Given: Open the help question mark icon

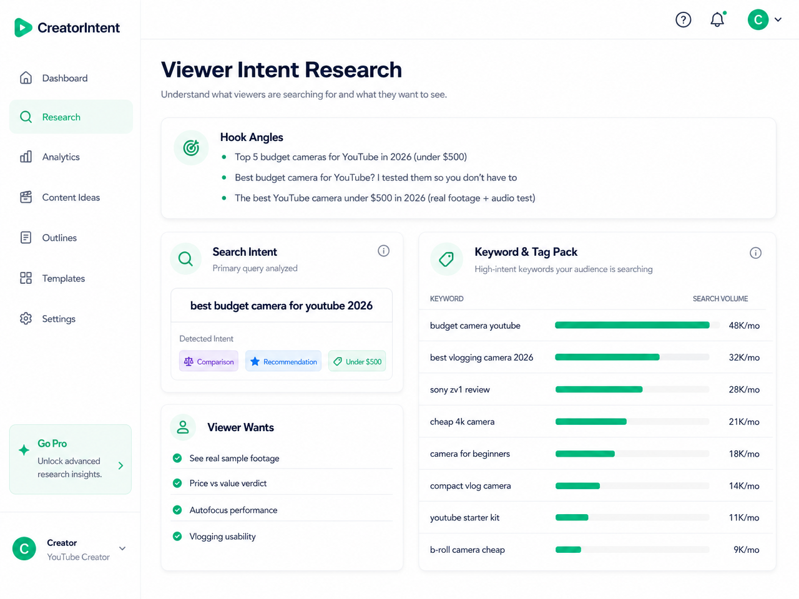Looking at the screenshot, I should click(684, 20).
